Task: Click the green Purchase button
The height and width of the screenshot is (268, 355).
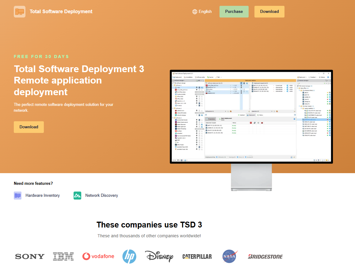Action: click(234, 12)
